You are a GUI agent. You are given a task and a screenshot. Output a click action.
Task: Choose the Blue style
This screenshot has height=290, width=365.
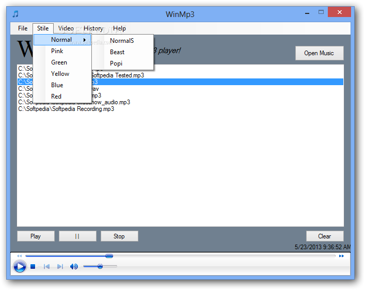tap(62, 85)
